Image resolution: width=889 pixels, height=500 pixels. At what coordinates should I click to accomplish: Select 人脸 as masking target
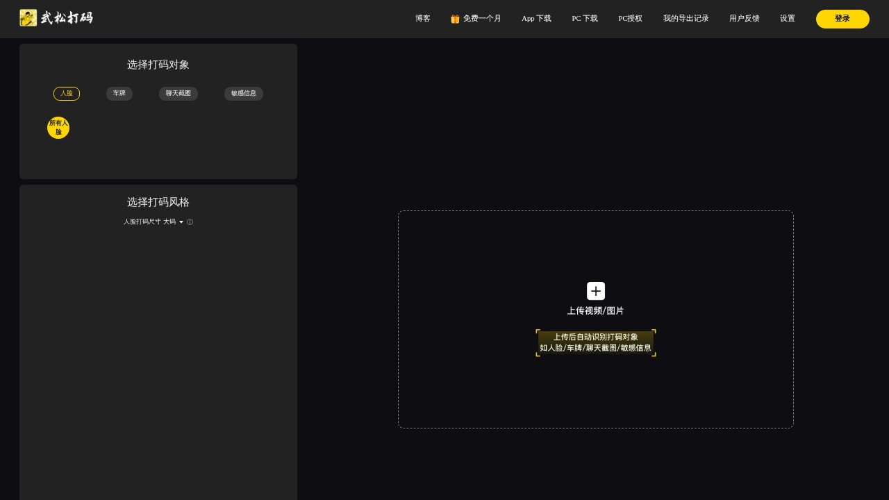tap(67, 94)
